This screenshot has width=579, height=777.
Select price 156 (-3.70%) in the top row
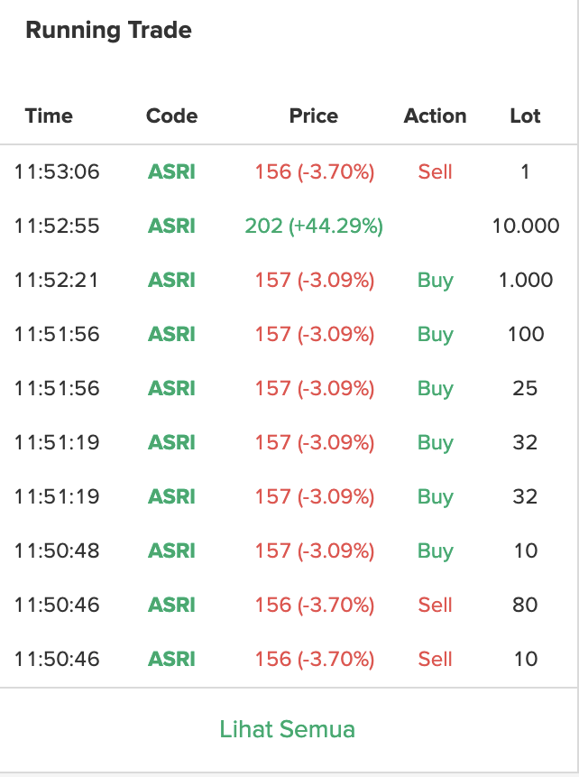click(x=315, y=172)
